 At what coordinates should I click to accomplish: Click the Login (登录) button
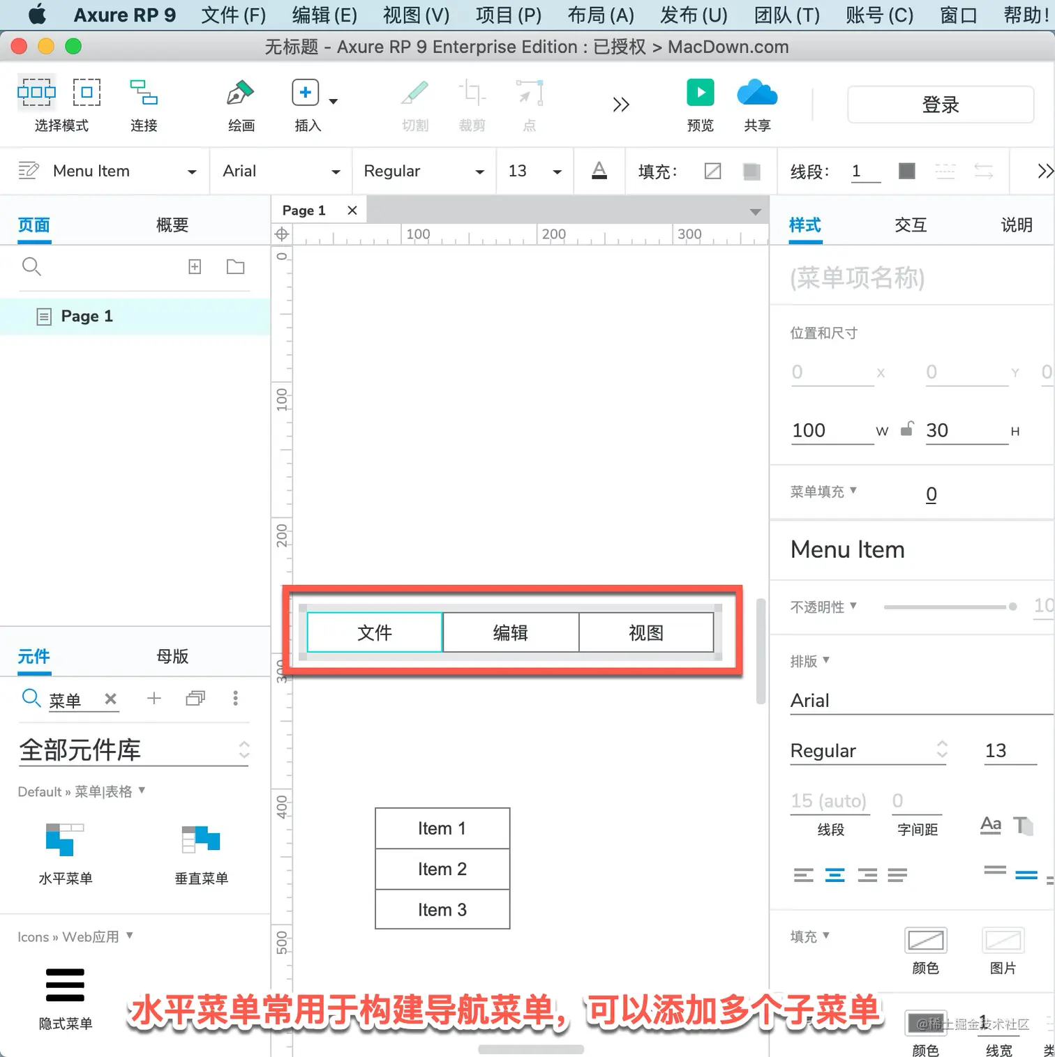(x=941, y=105)
